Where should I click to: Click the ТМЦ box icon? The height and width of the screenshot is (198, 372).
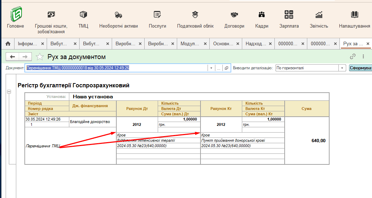(x=83, y=15)
